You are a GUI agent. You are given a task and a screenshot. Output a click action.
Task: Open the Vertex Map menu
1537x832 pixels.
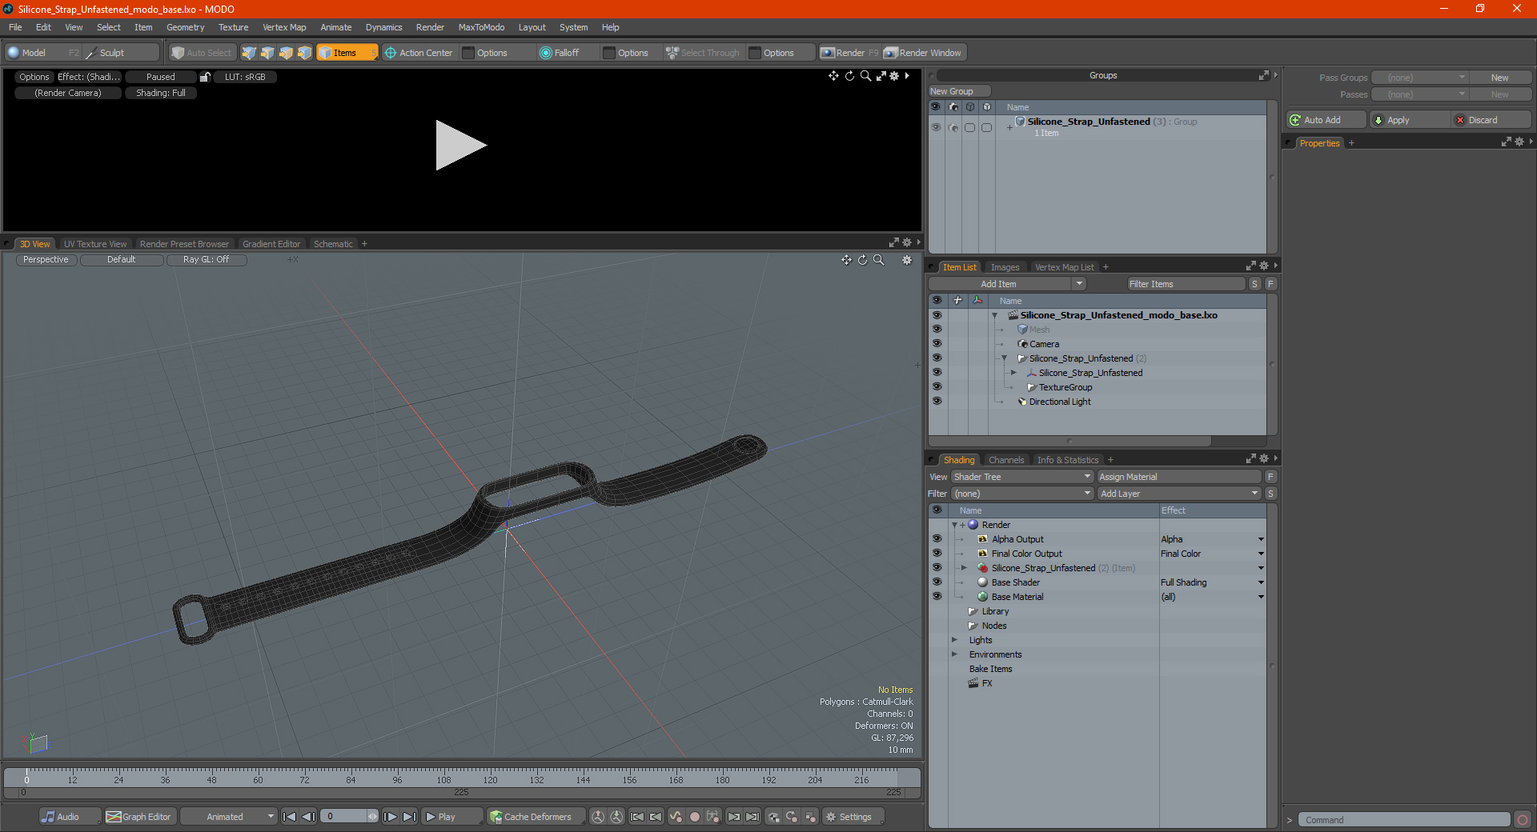284,27
